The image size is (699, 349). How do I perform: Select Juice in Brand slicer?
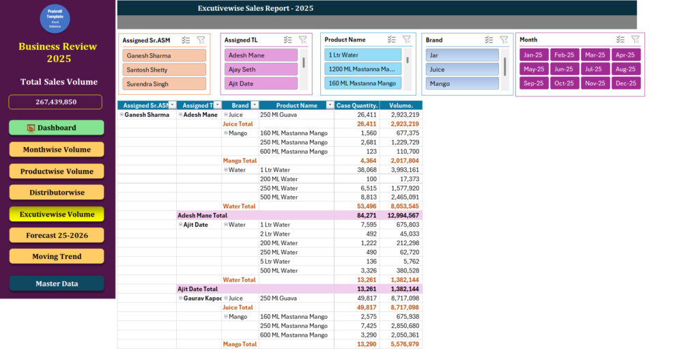pyautogui.click(x=462, y=69)
